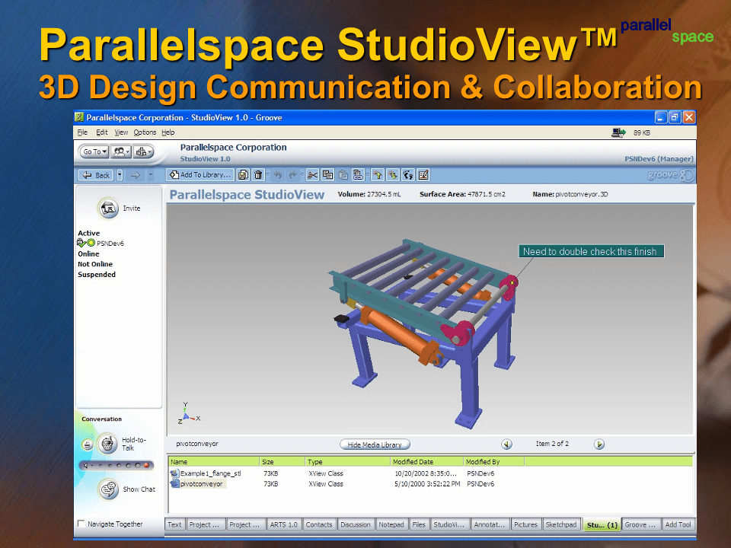731x548 pixels.
Task: Switch to the Sketchpad tab
Action: pos(561,524)
